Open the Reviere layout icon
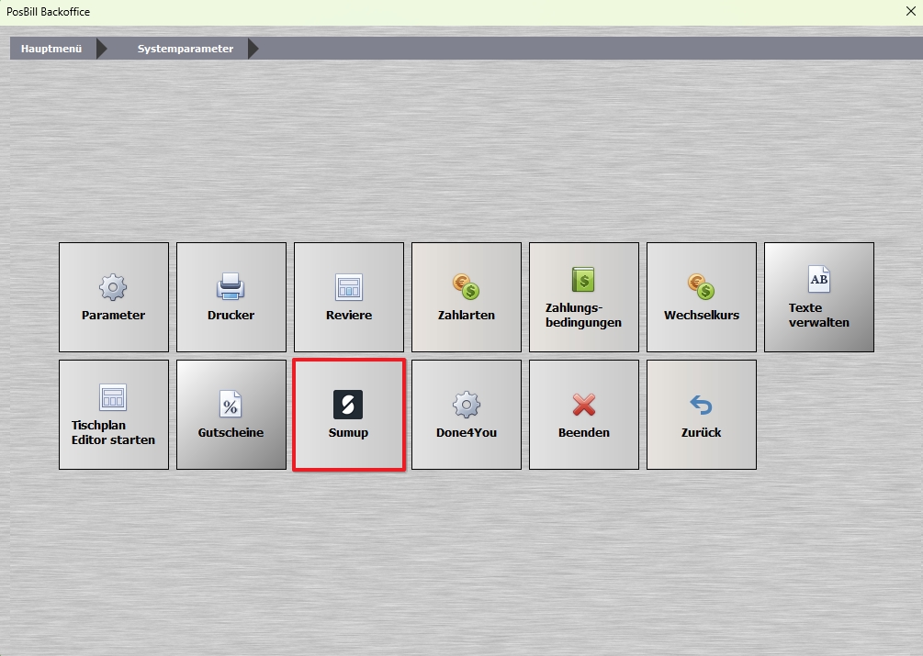This screenshot has width=923, height=656. click(x=348, y=288)
